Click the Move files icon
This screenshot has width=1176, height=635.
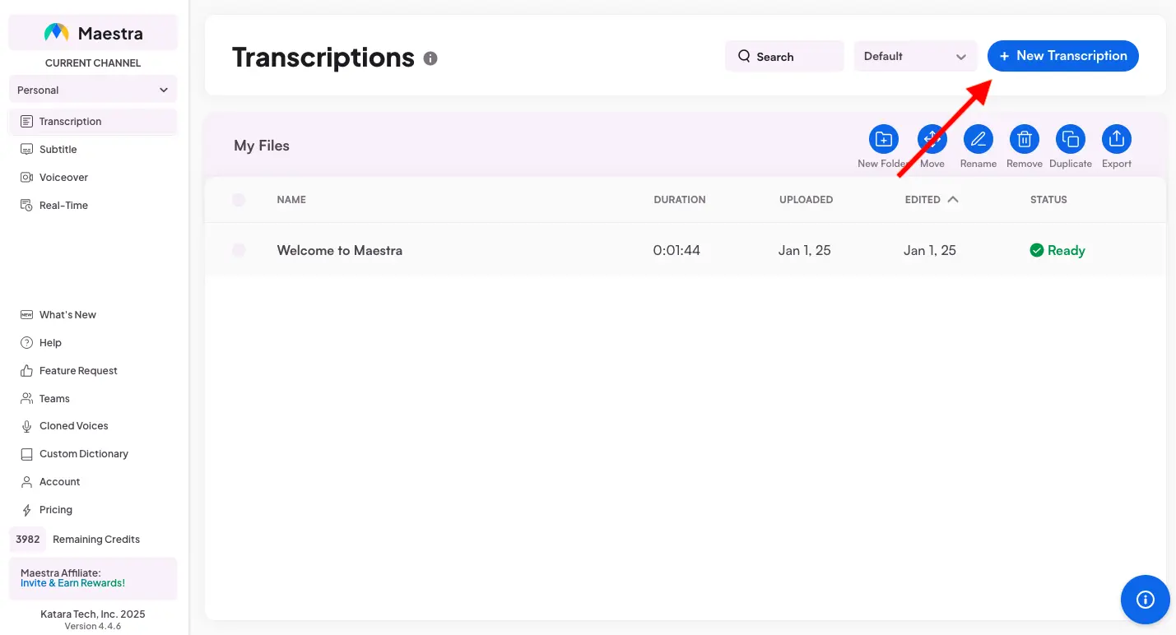point(932,138)
